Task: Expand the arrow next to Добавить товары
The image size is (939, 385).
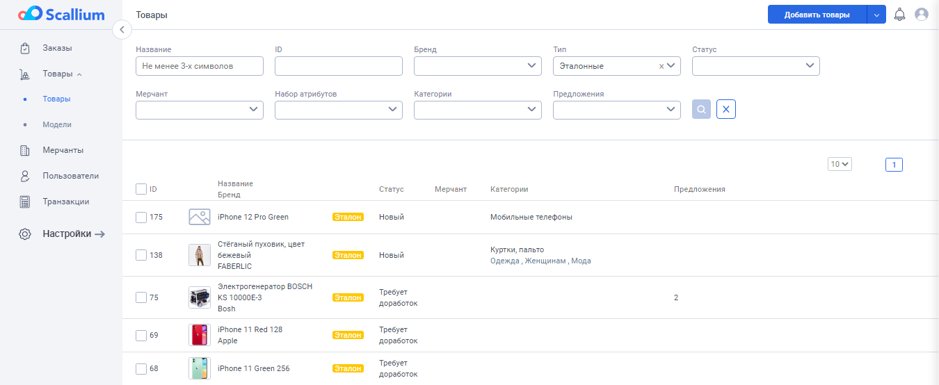Action: point(876,15)
